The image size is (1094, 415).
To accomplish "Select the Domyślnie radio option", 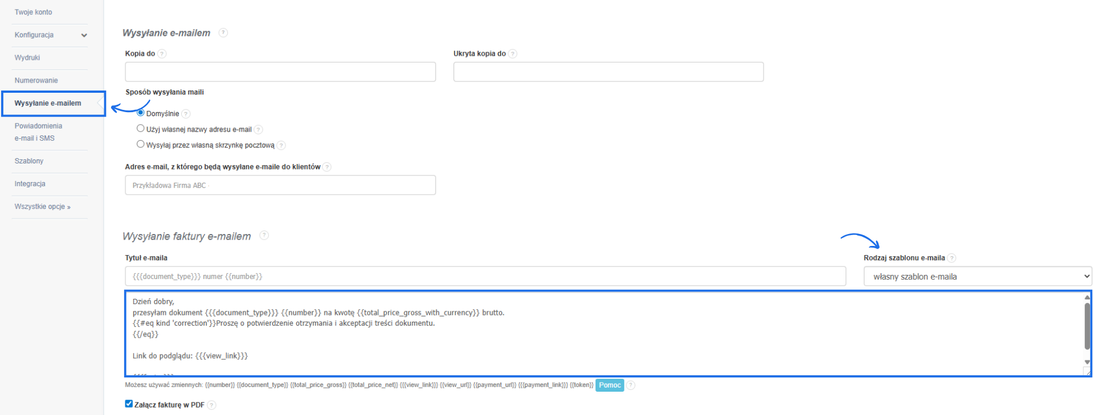I will (x=140, y=113).
